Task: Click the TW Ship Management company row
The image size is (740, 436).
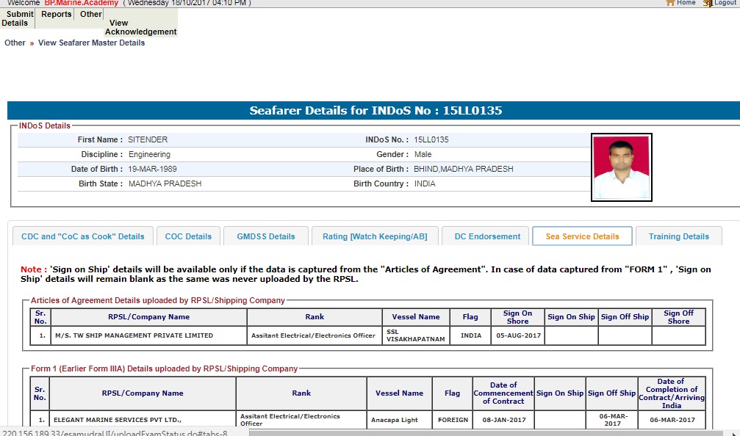Action: click(134, 335)
